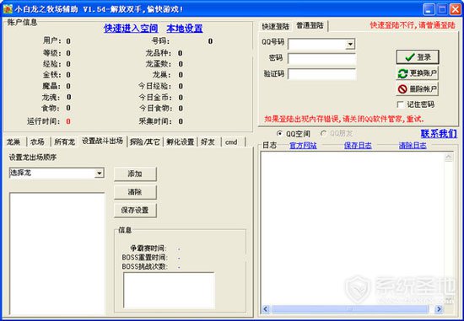Click the app icon in title bar

8,9
